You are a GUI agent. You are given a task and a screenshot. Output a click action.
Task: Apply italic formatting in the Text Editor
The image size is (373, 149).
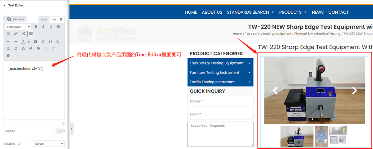click(x=43, y=27)
